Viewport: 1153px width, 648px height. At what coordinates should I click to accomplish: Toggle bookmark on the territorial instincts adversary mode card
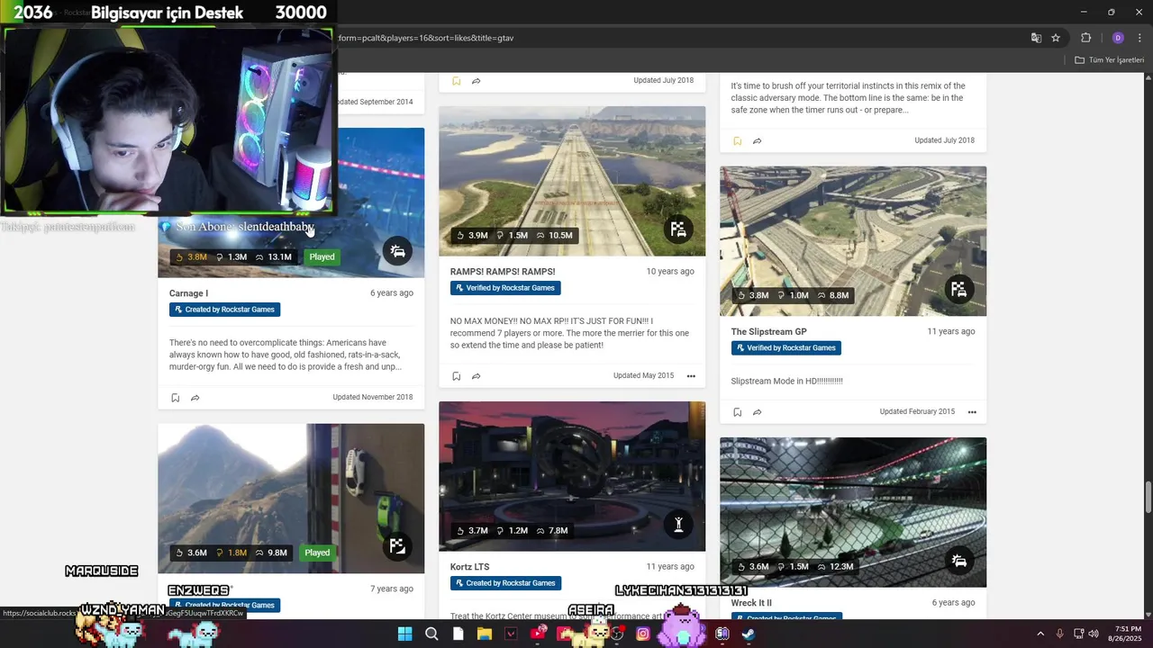coord(737,141)
